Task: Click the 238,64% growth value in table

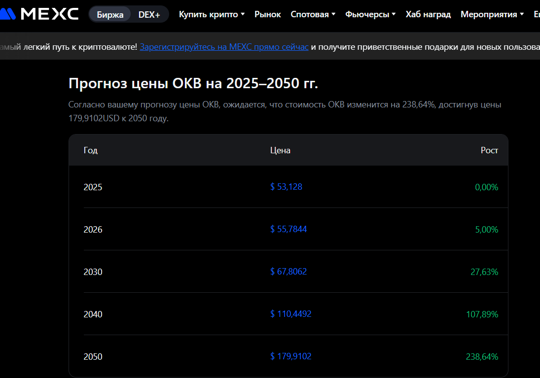Action: pos(482,356)
